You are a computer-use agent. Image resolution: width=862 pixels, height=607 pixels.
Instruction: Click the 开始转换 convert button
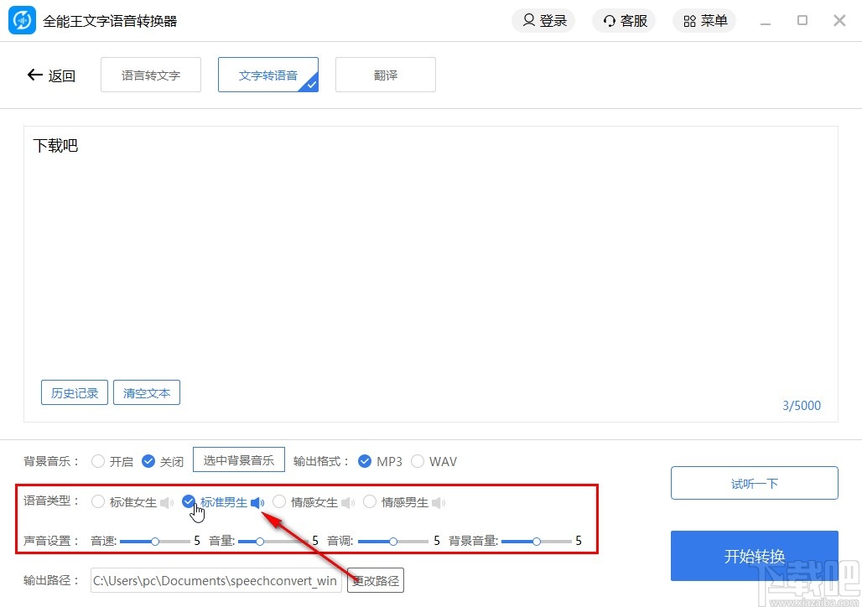pos(754,555)
